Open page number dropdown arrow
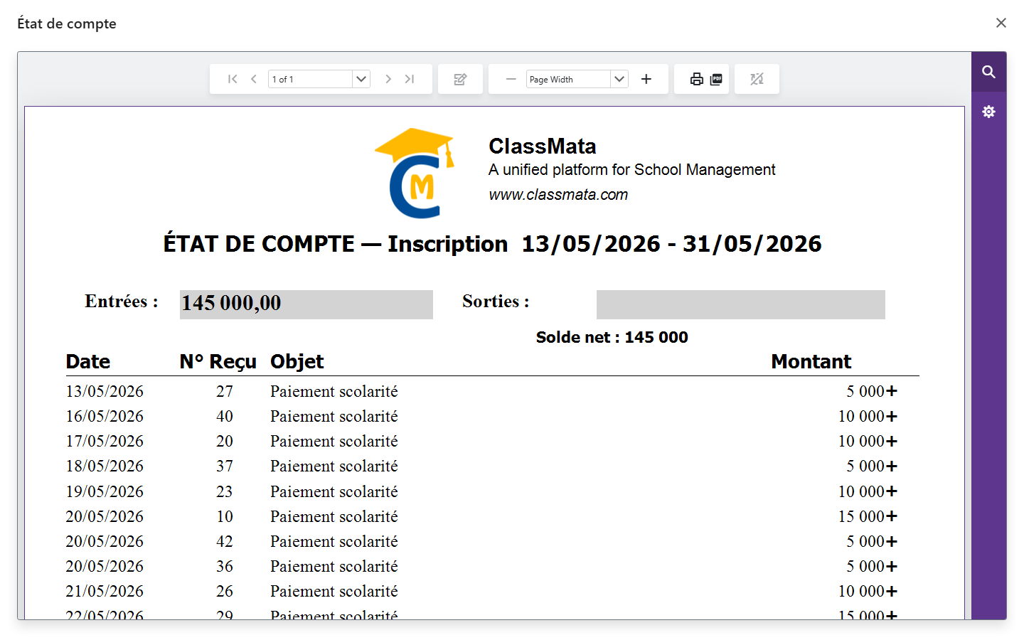Image resolution: width=1024 pixels, height=640 pixels. (x=361, y=79)
